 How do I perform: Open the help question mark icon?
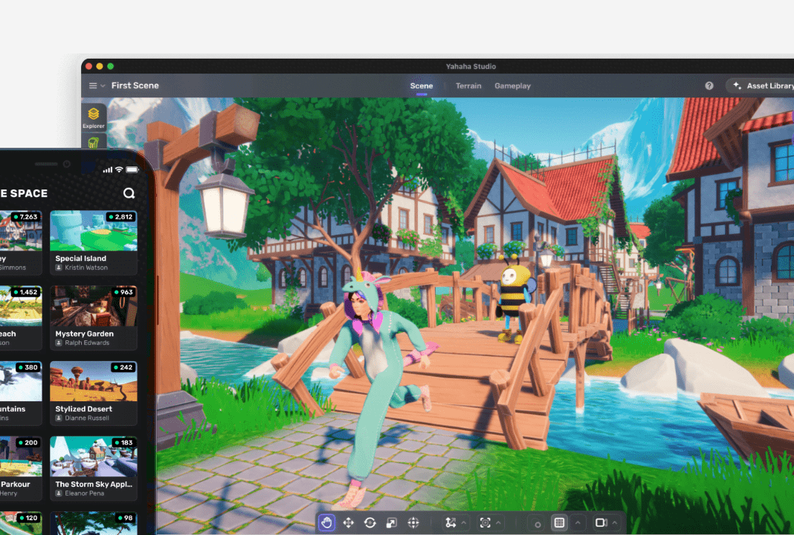(709, 85)
